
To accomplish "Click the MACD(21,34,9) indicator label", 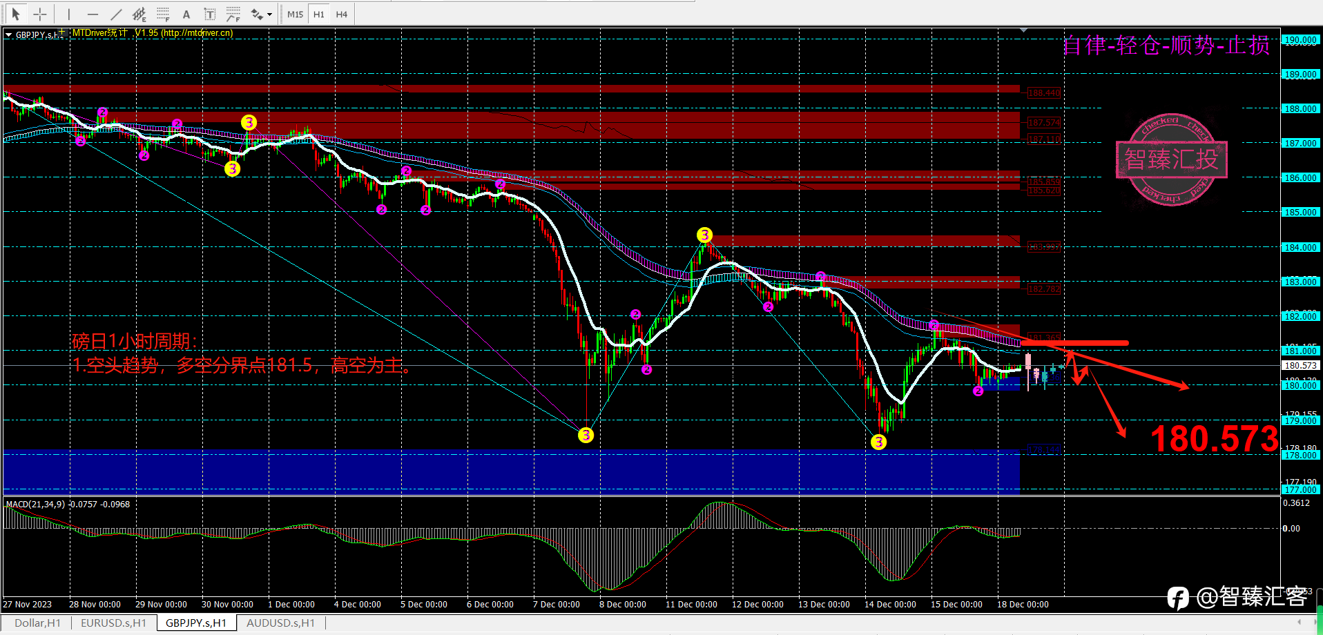I will pos(68,504).
